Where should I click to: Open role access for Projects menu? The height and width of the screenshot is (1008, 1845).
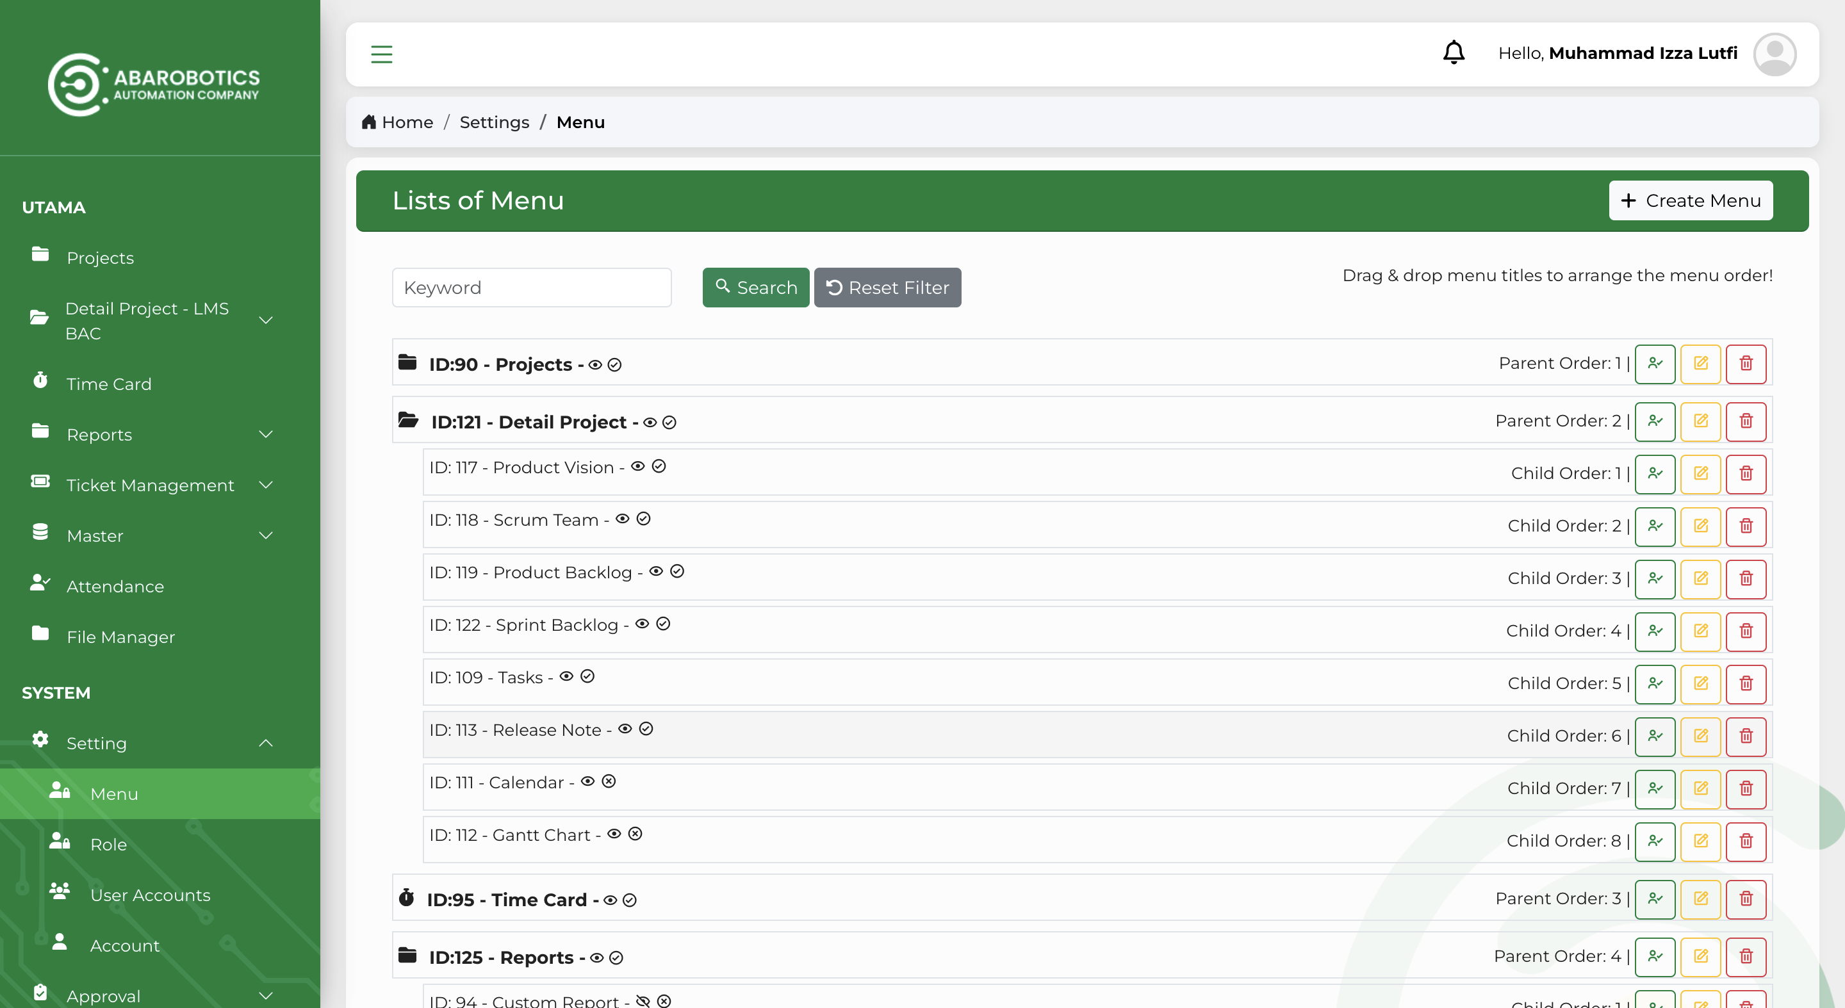[x=1655, y=364]
